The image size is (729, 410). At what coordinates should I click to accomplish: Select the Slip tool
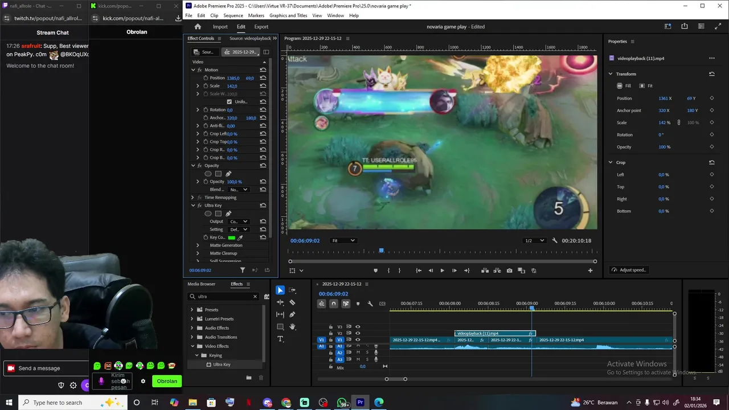(x=280, y=314)
